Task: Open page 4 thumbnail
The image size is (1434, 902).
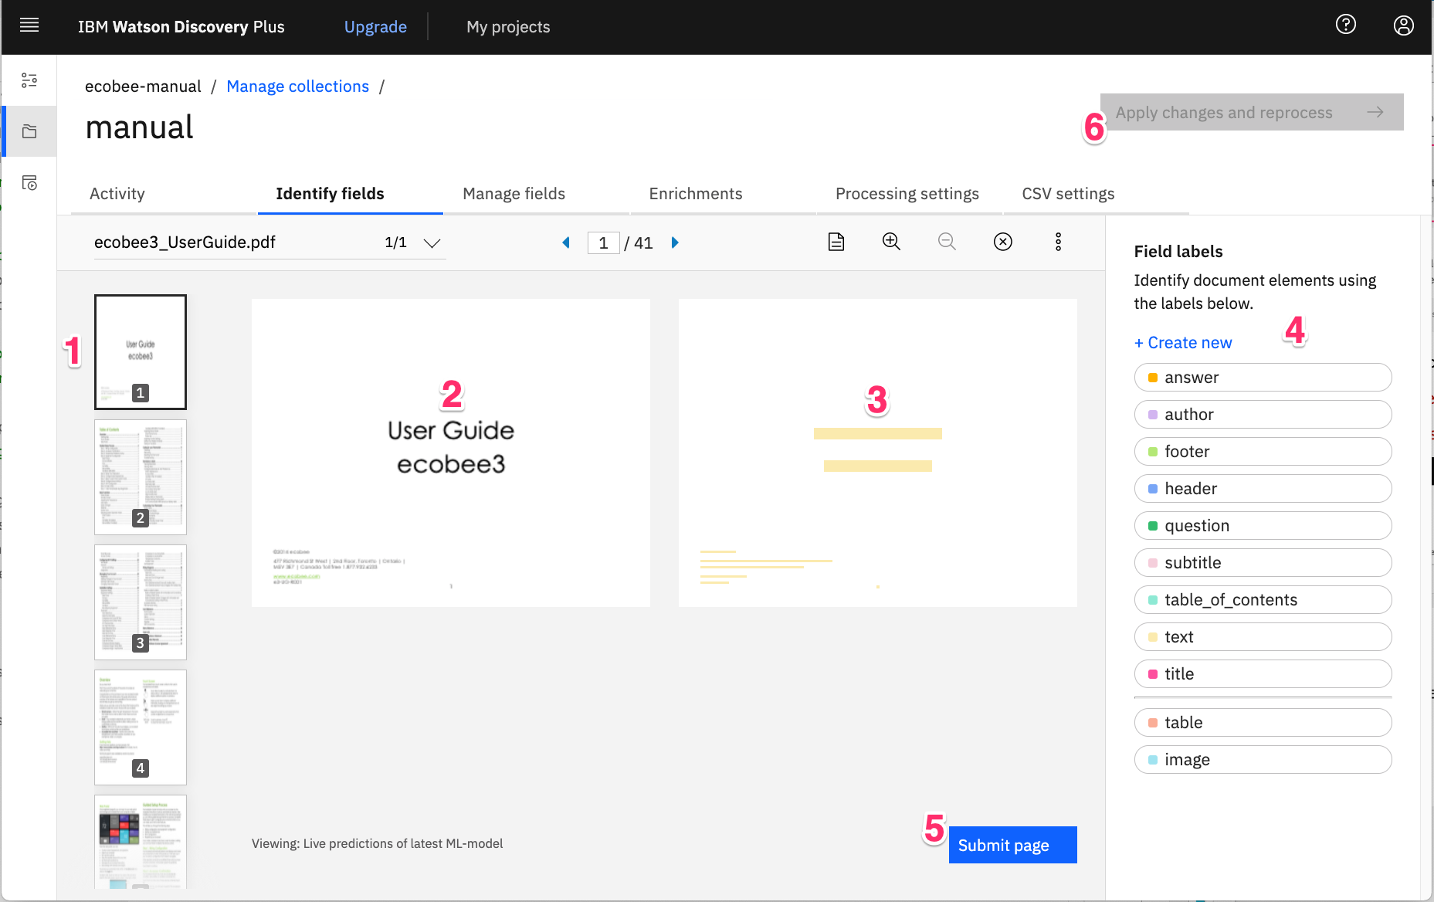Action: click(x=141, y=727)
